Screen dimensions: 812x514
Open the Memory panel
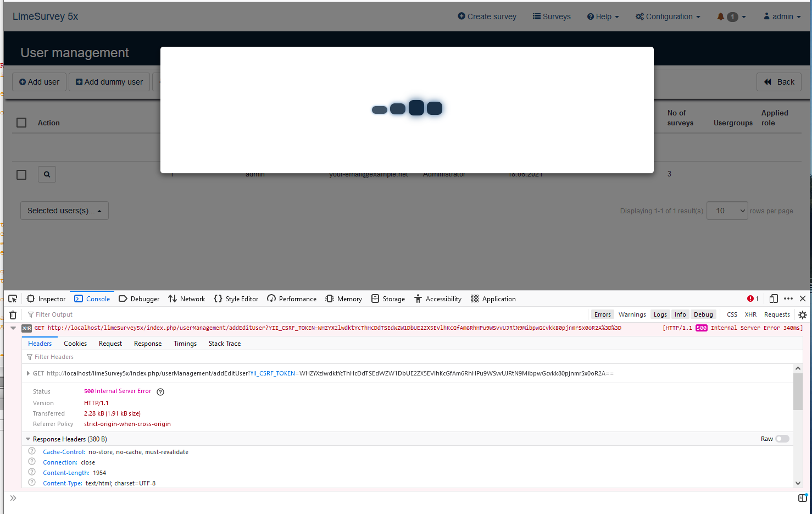point(344,299)
